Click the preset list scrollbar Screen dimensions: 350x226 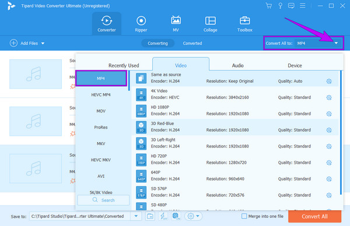(x=341, y=133)
